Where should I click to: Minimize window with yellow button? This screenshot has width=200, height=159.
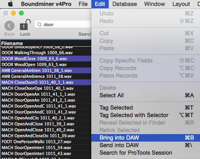[13, 13]
